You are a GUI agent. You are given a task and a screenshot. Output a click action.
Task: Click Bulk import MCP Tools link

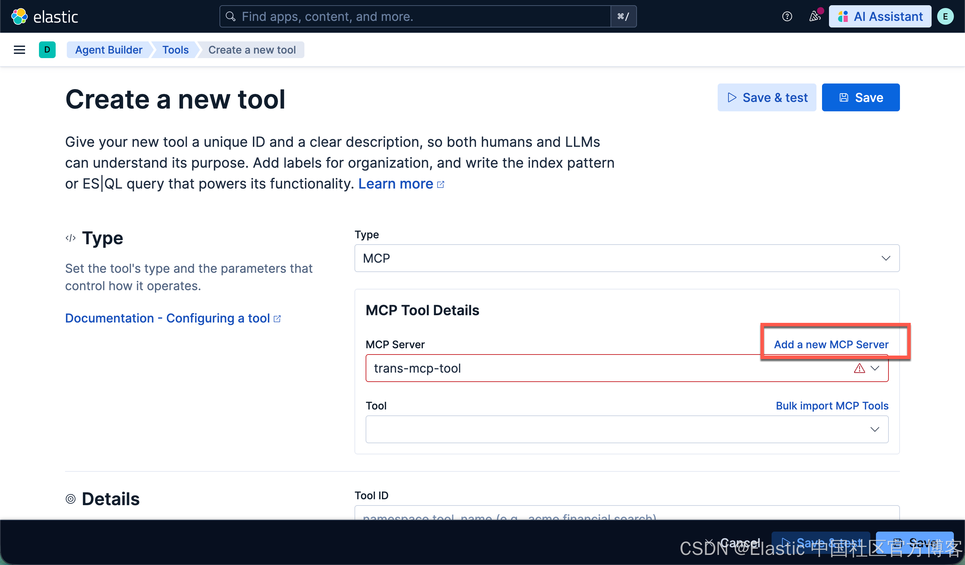point(832,406)
